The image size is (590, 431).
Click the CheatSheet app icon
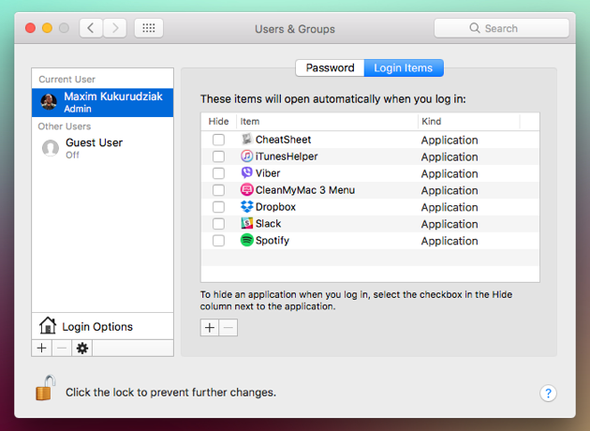(247, 140)
